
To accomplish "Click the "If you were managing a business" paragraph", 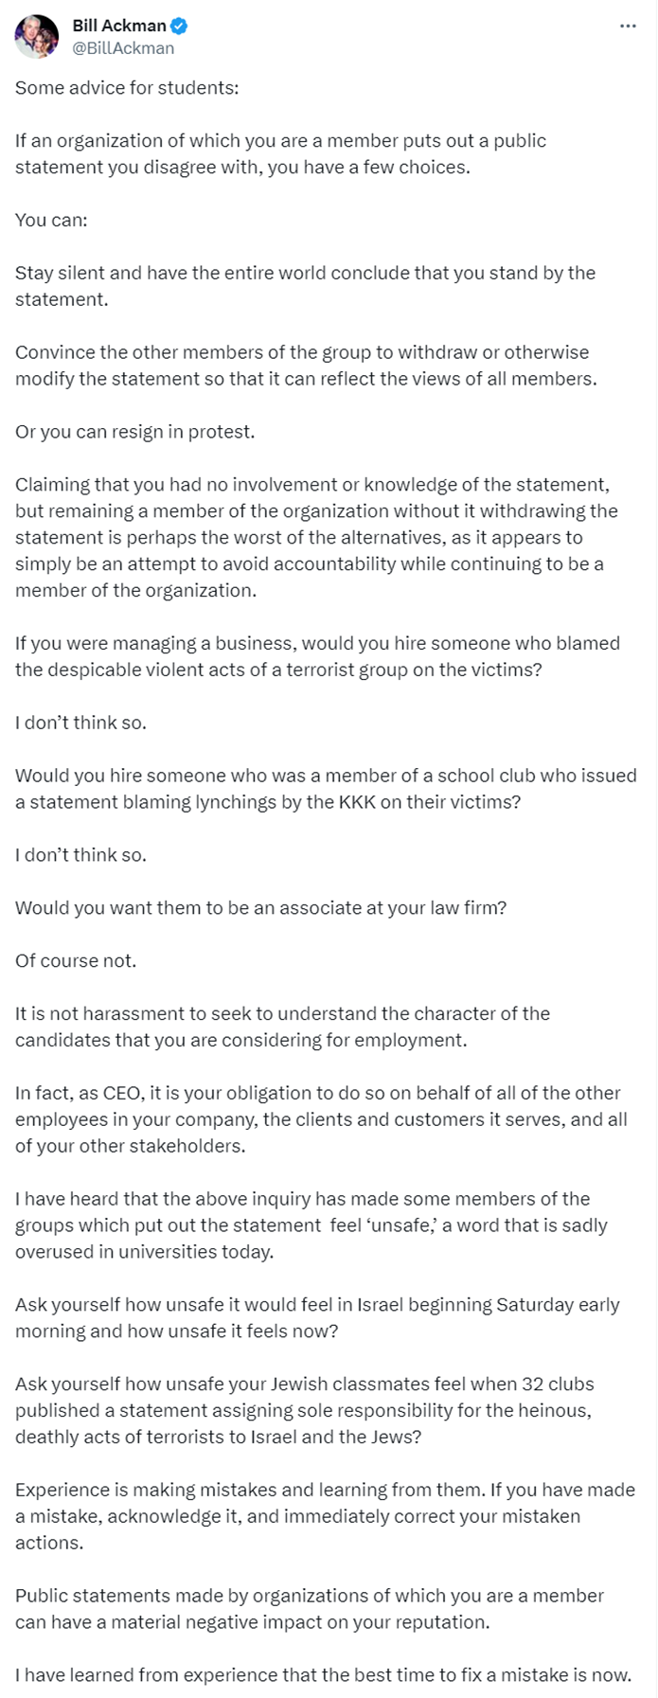I will click(x=317, y=656).
